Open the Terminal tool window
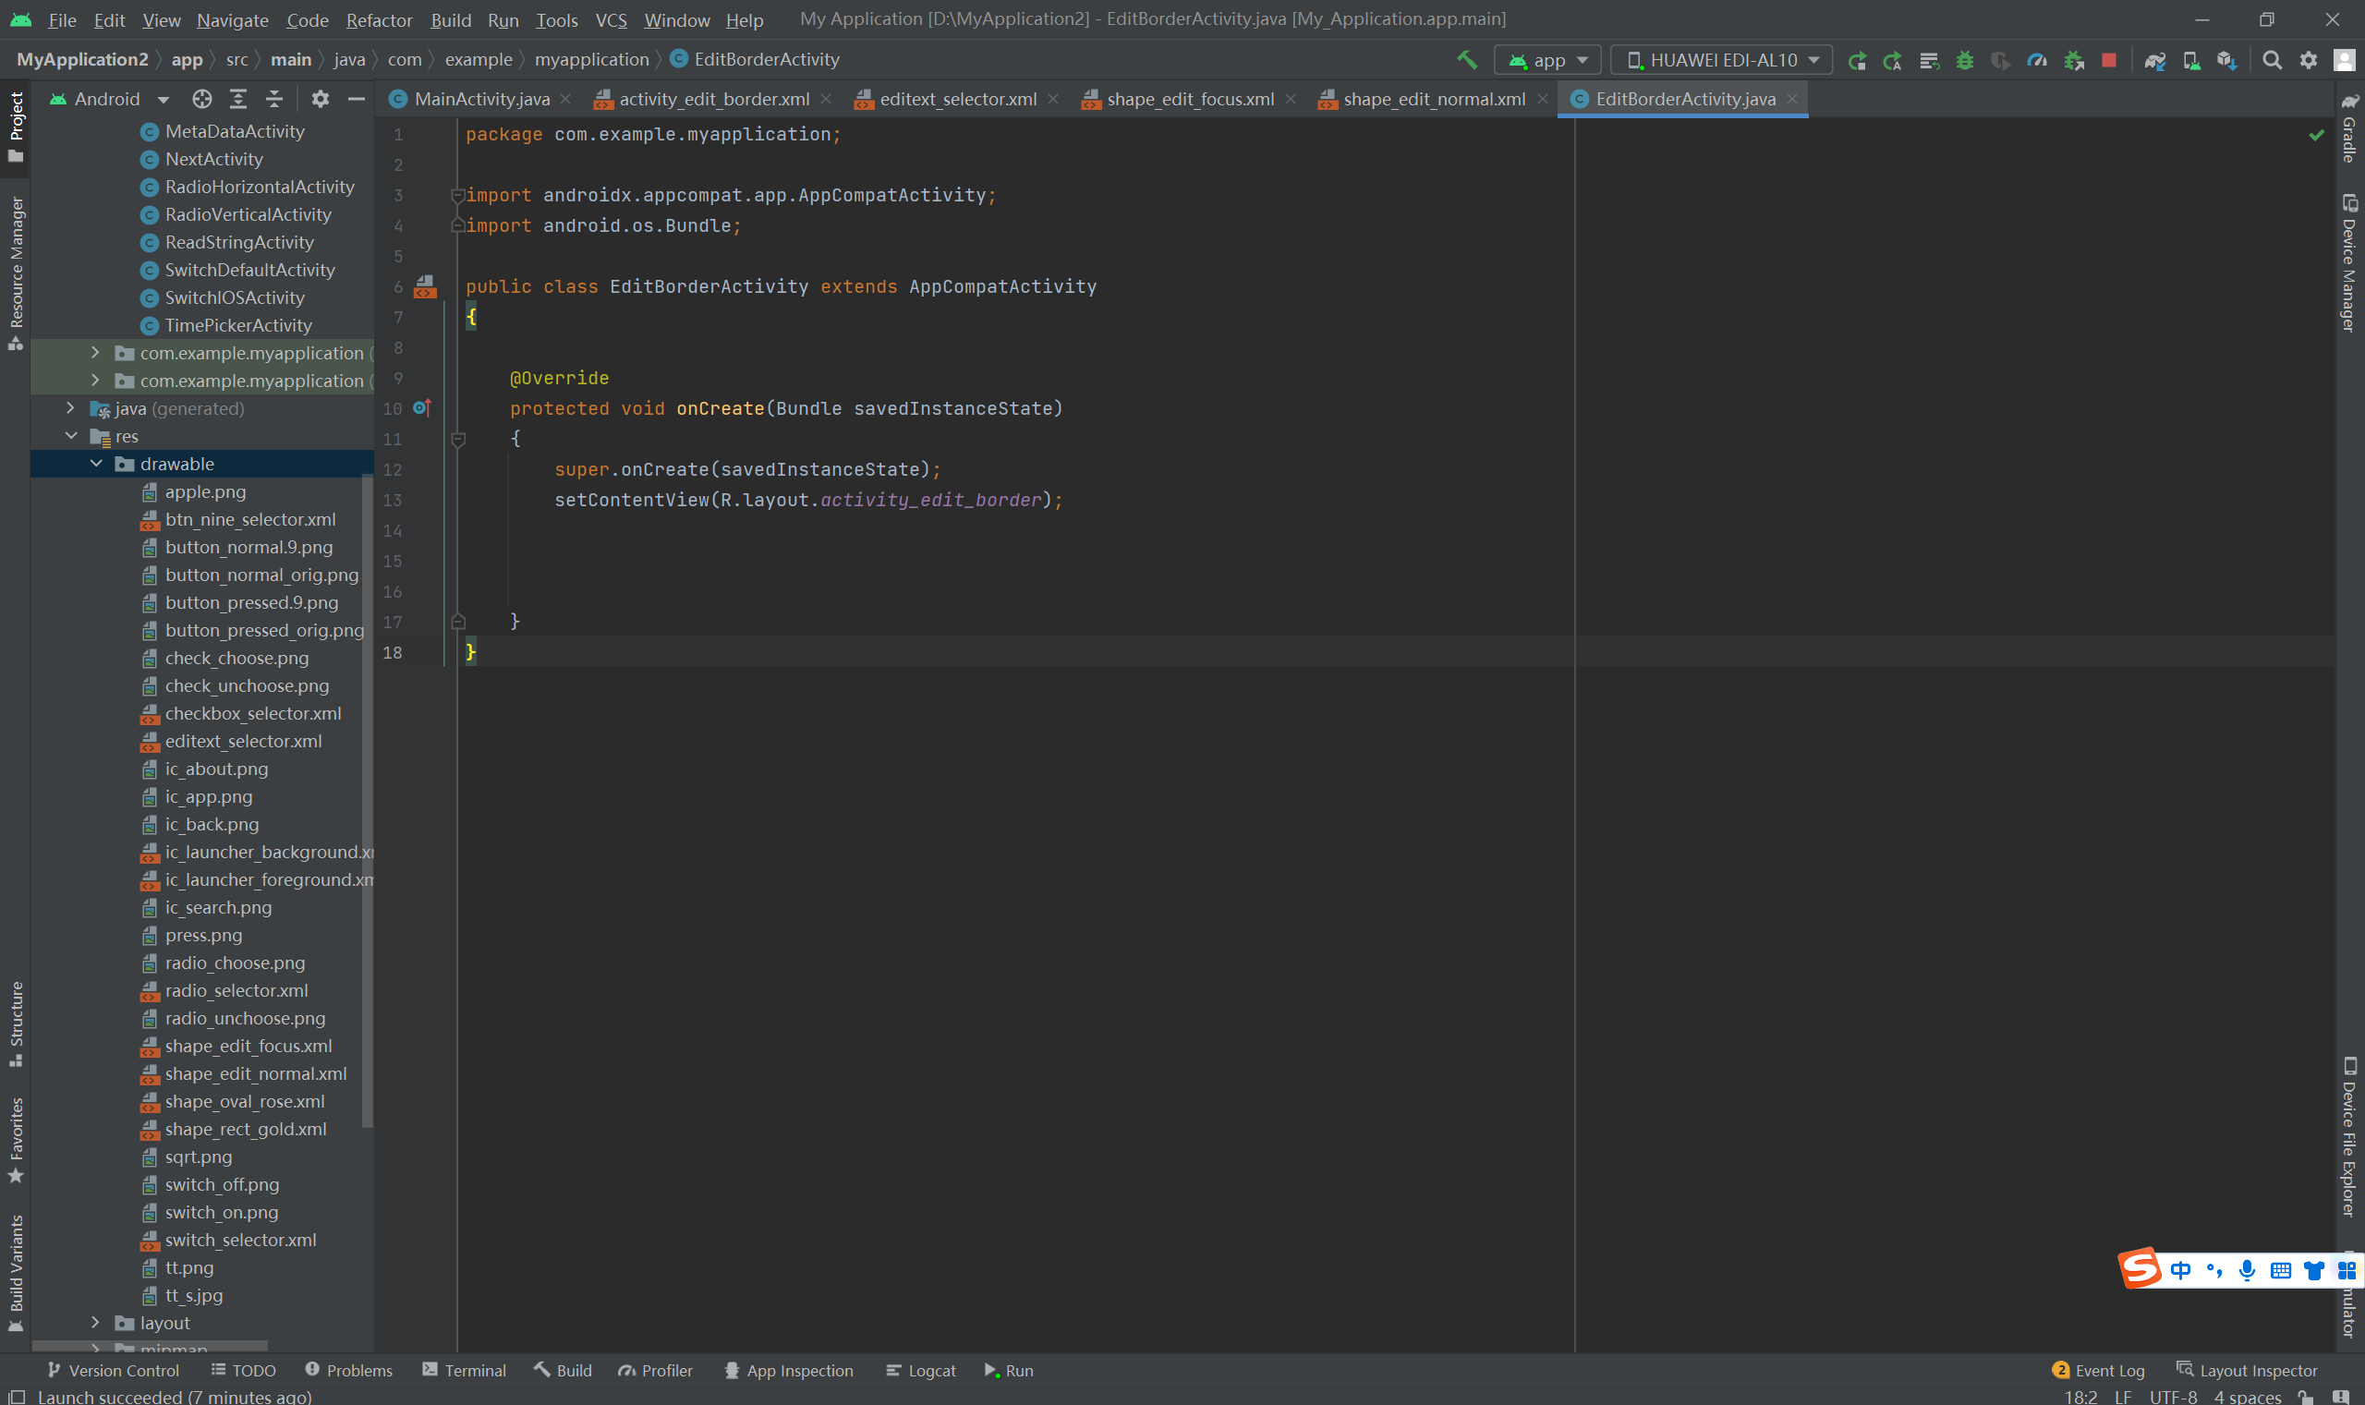The image size is (2365, 1405). pos(464,1370)
